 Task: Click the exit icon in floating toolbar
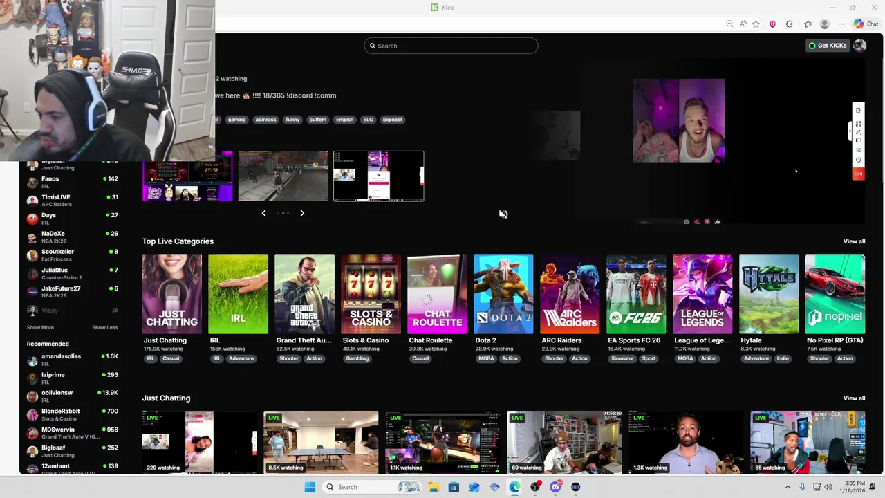(x=858, y=110)
